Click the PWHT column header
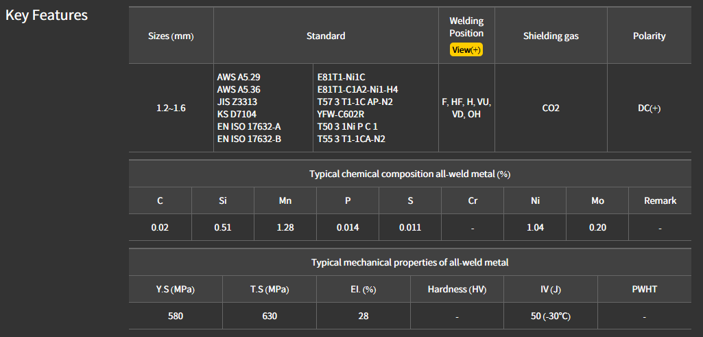Screen dimensions: 703x337 [644, 289]
